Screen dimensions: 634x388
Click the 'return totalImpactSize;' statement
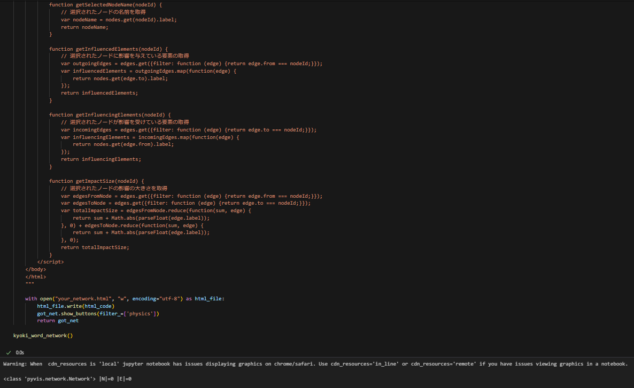[95, 247]
